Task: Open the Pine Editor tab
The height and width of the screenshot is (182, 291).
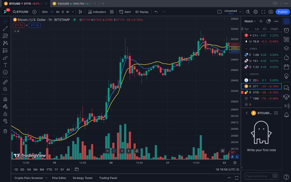Action: tap(59, 178)
